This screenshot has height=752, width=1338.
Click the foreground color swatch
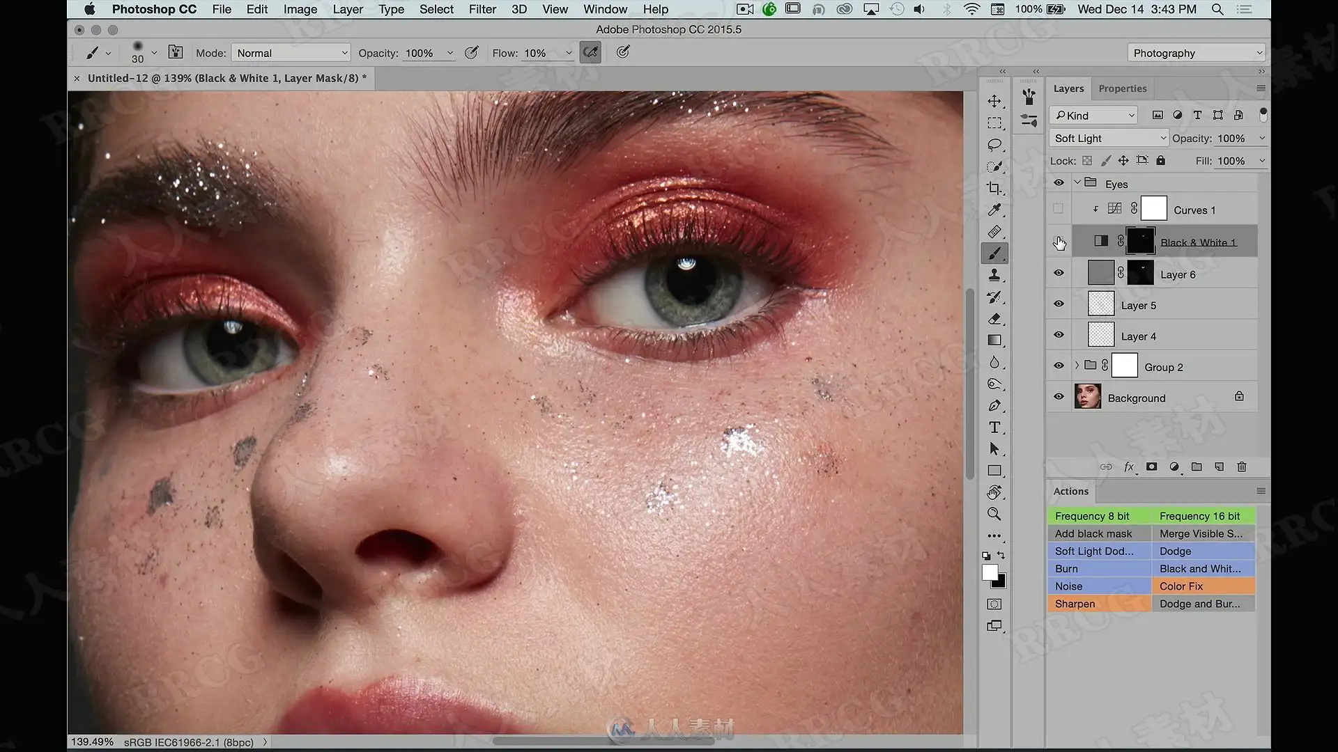point(990,572)
